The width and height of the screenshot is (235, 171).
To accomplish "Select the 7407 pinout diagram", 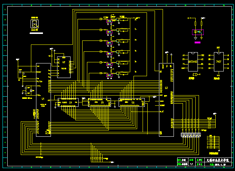I will 219,62.
